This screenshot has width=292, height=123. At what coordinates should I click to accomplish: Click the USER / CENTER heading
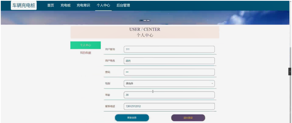point(145,29)
